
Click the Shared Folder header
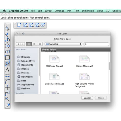click(76, 50)
